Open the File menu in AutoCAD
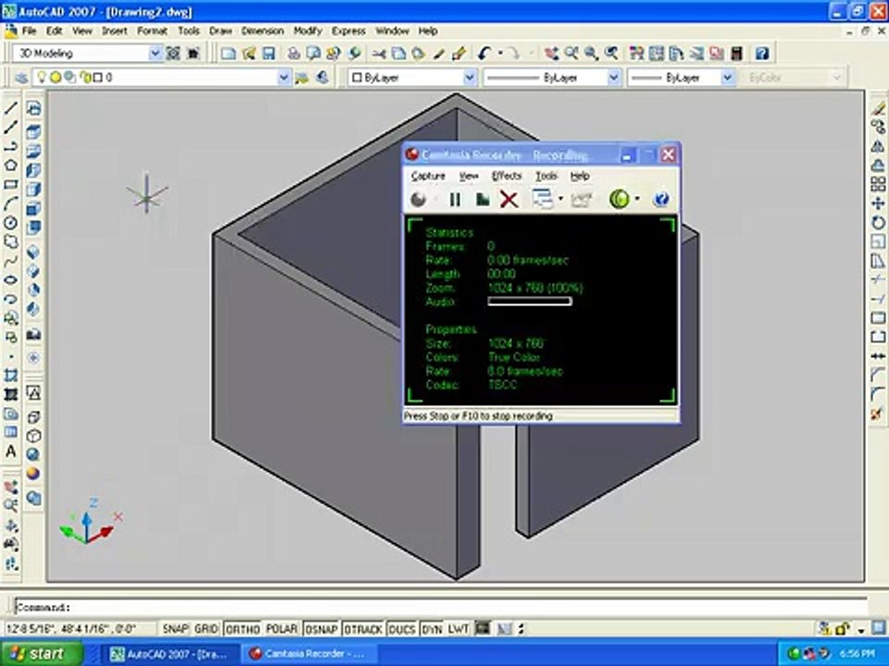Screen dimensions: 889x666 click(x=29, y=31)
